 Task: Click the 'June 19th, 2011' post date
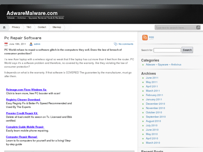coord(18,44)
